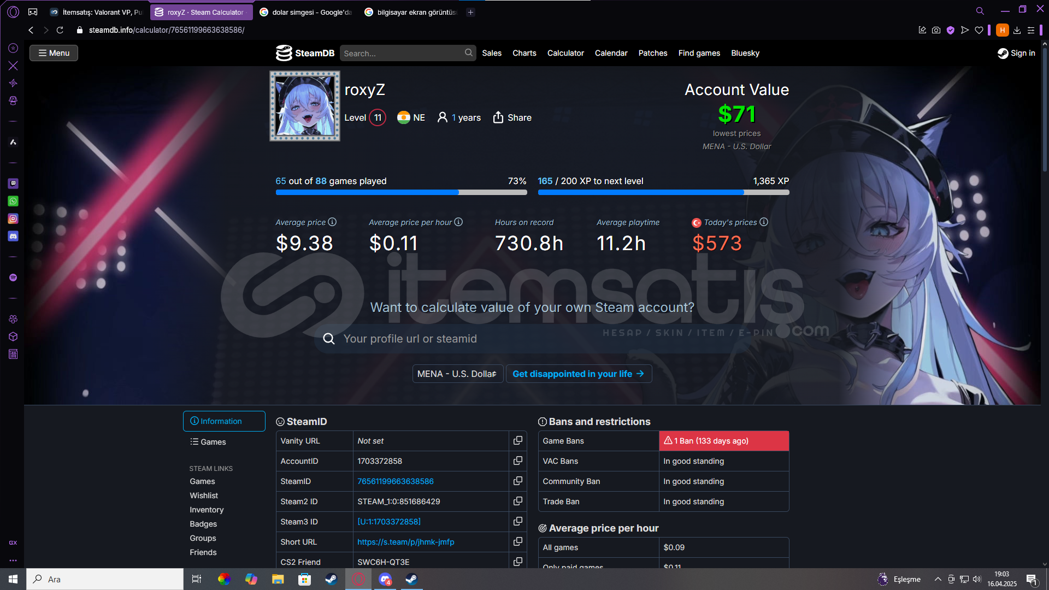Viewport: 1049px width, 590px height.
Task: Show info for Average price
Action: point(332,222)
